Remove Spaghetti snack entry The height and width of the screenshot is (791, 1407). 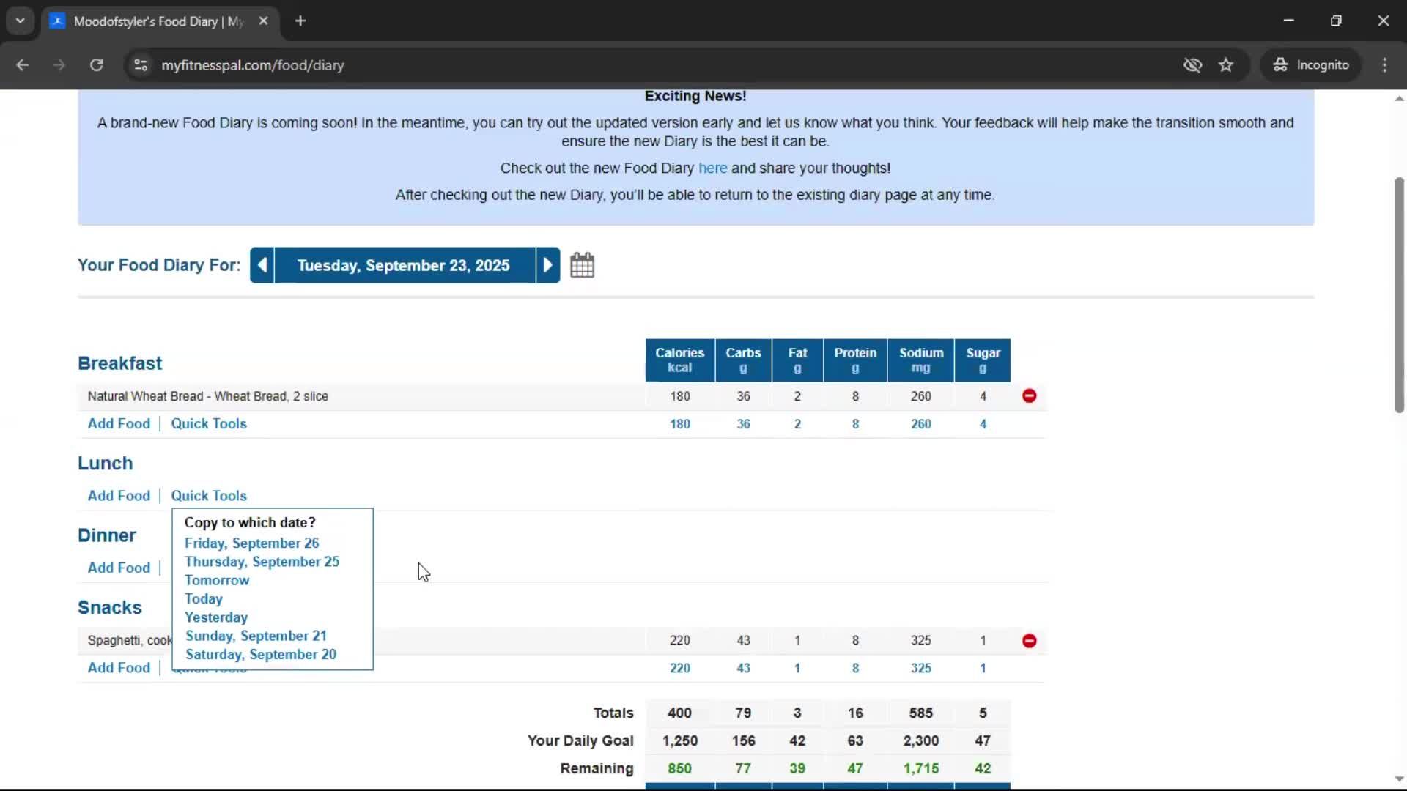point(1029,641)
